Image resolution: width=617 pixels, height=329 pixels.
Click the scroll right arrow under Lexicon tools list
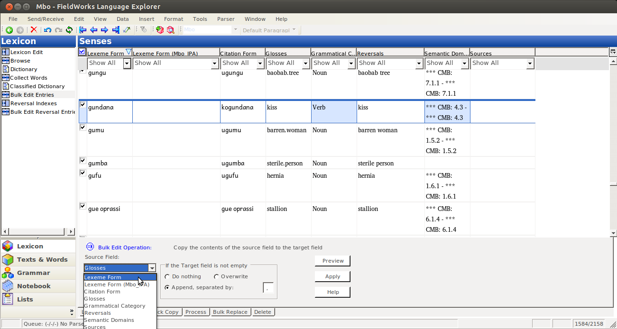click(x=72, y=231)
